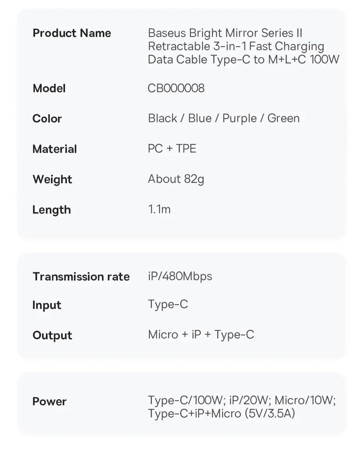This screenshot has width=362, height=463.
Task: Click the Color label
Action: [47, 119]
